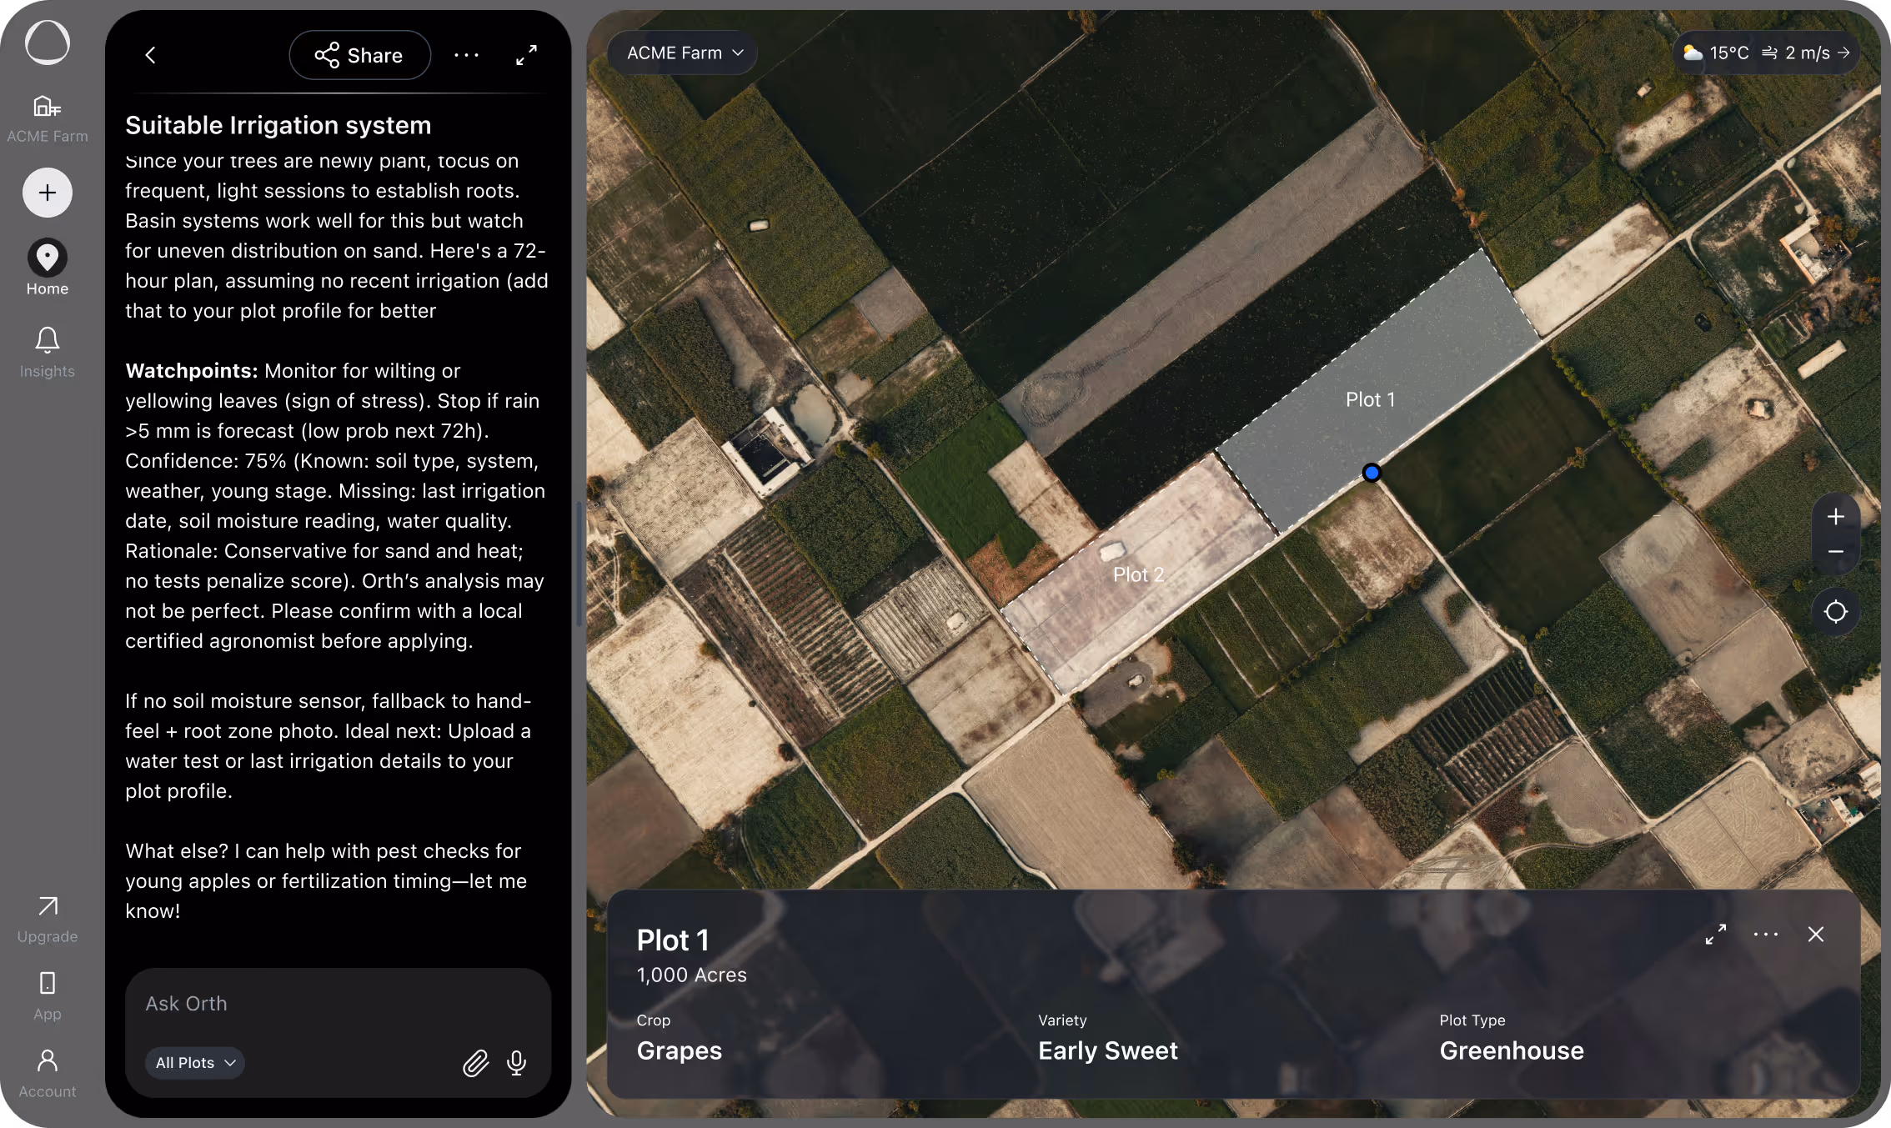Open the weather widget showing 15°C
This screenshot has height=1128, width=1891.
point(1765,53)
